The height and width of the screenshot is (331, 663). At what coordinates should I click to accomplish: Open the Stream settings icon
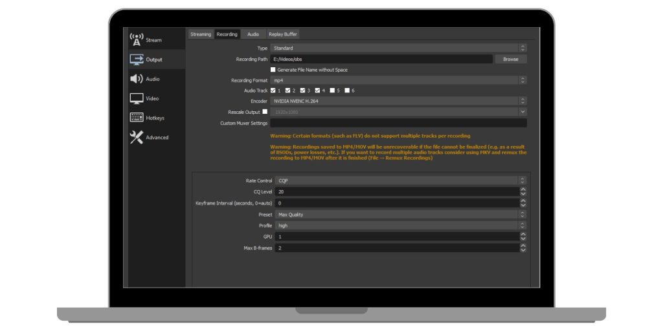136,39
